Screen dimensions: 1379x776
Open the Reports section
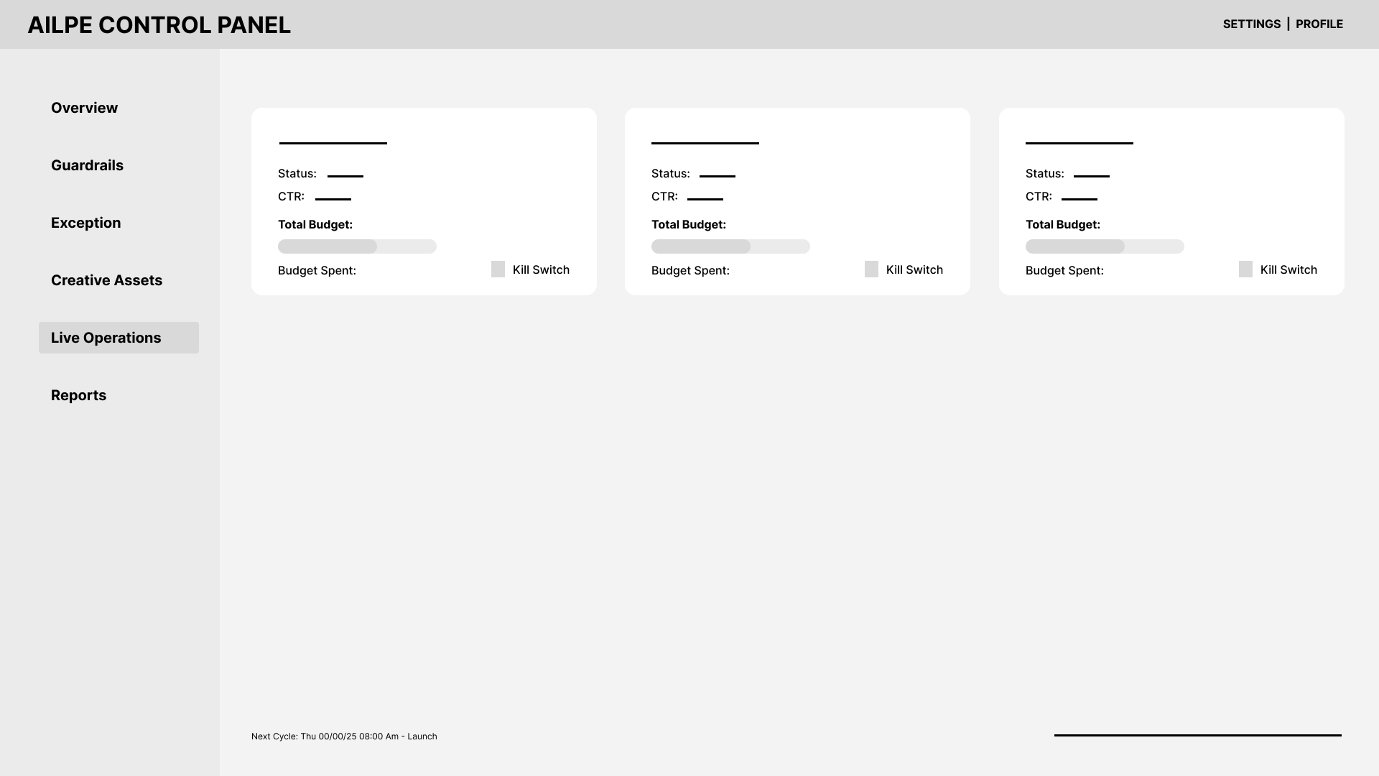[x=78, y=395]
